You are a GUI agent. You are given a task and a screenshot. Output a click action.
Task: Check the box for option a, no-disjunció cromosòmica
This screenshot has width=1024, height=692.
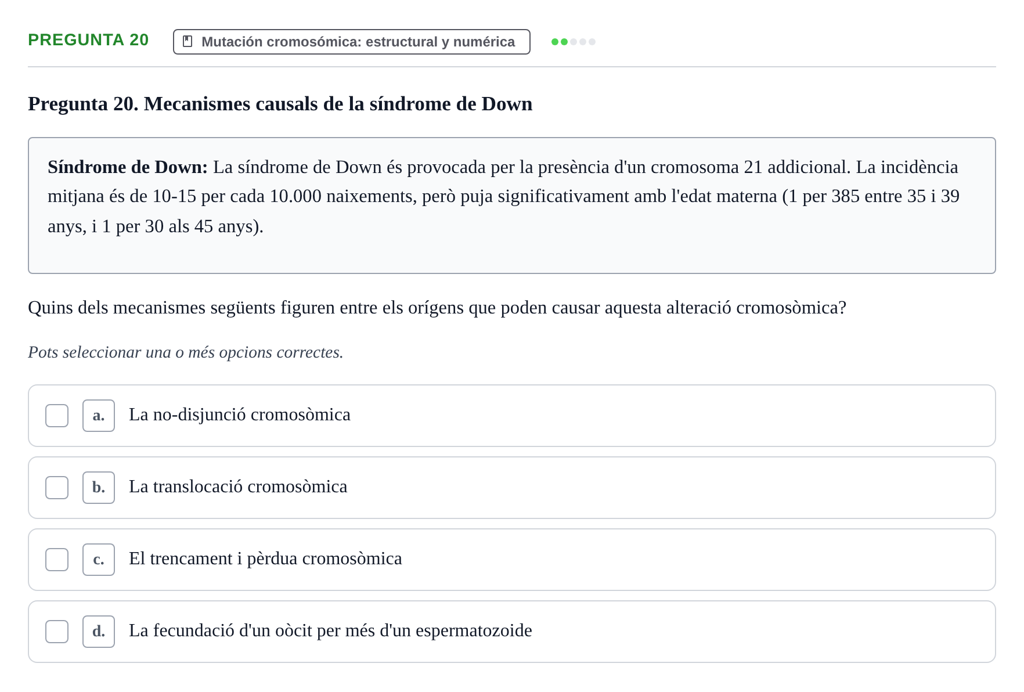57,416
